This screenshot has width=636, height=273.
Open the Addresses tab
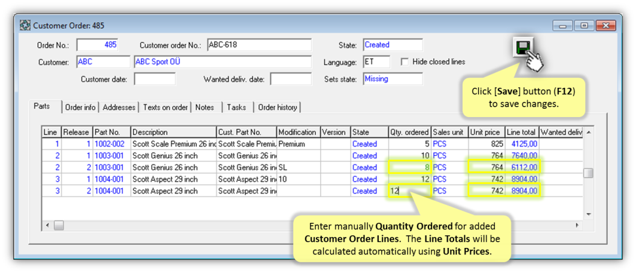(x=119, y=108)
